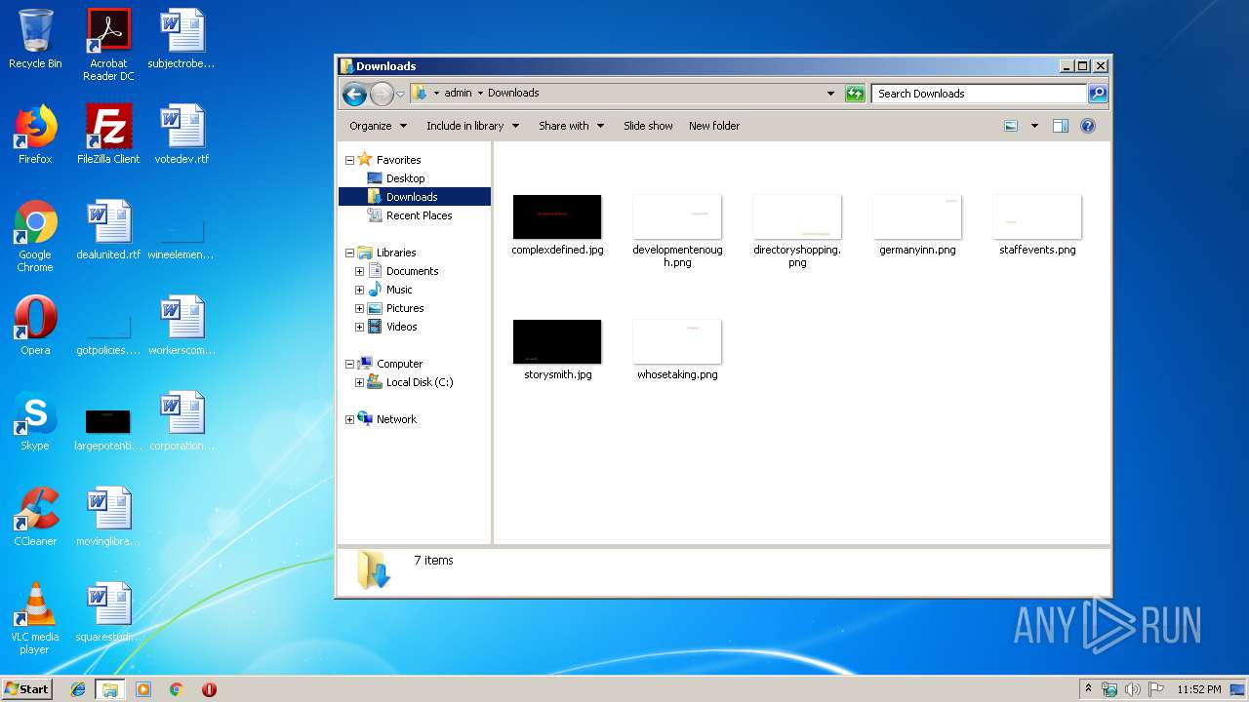Click the search magnifier icon
Viewport: 1249px width, 702px height.
(x=1098, y=94)
